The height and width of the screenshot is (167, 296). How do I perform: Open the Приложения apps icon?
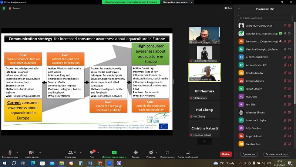point(168,153)
